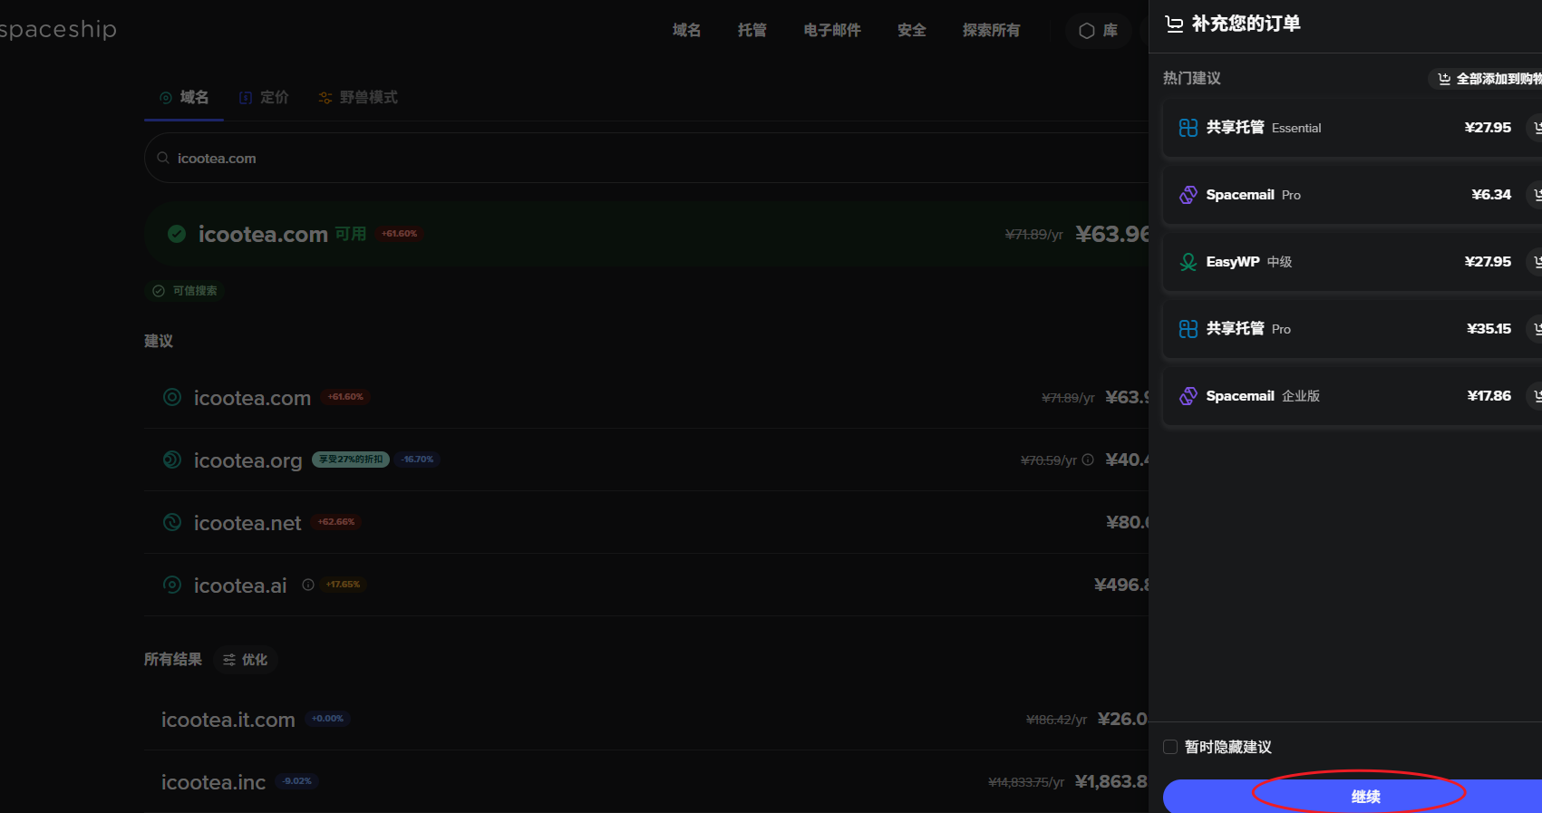Click the +62.66% badge beside icootea.net
This screenshot has height=813, width=1542.
click(x=335, y=522)
